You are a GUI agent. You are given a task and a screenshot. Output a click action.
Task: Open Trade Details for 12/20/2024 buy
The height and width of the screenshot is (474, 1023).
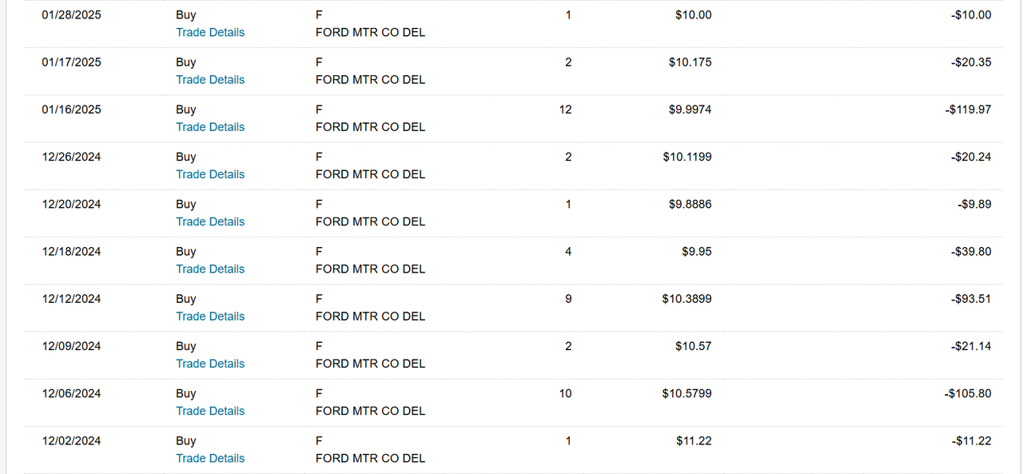[210, 221]
